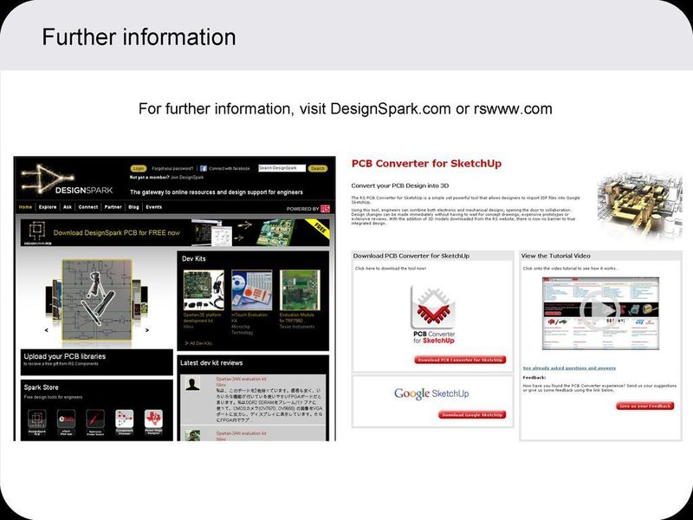
Task: Click the Download Google SketchUp button
Action: pyautogui.click(x=472, y=415)
